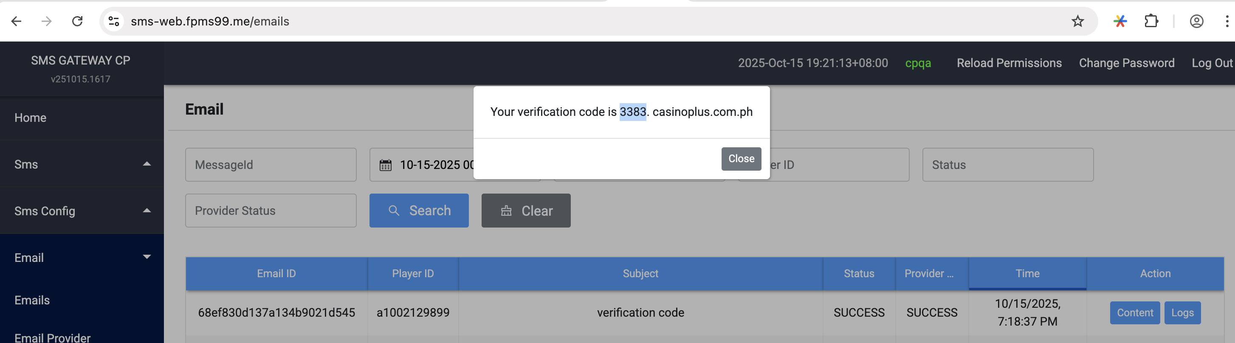
Task: Click the Clear filters button
Action: tap(525, 211)
